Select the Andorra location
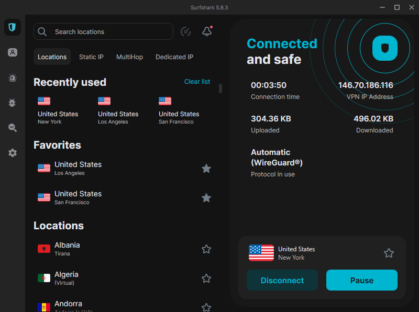 click(124, 307)
